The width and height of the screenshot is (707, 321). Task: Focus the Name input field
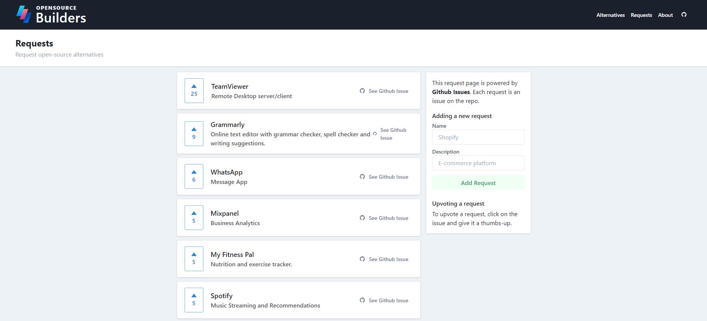tap(478, 137)
